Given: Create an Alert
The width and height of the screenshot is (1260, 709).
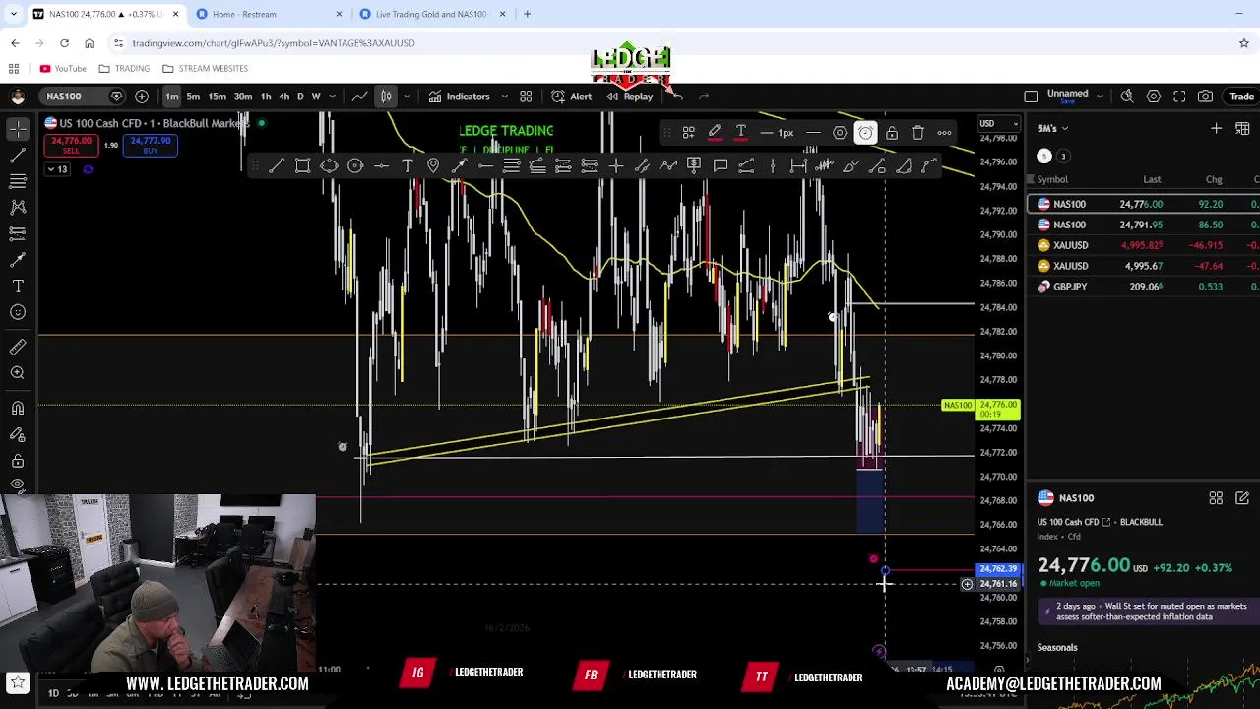Looking at the screenshot, I should coord(571,97).
